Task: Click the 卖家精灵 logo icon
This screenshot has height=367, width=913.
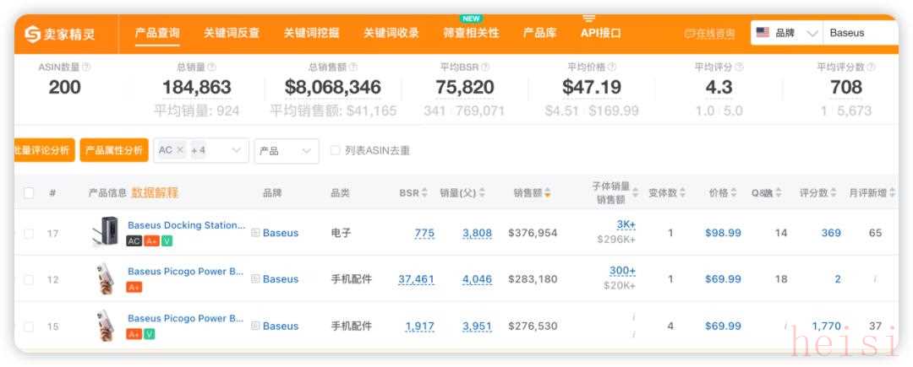Action: (x=33, y=34)
